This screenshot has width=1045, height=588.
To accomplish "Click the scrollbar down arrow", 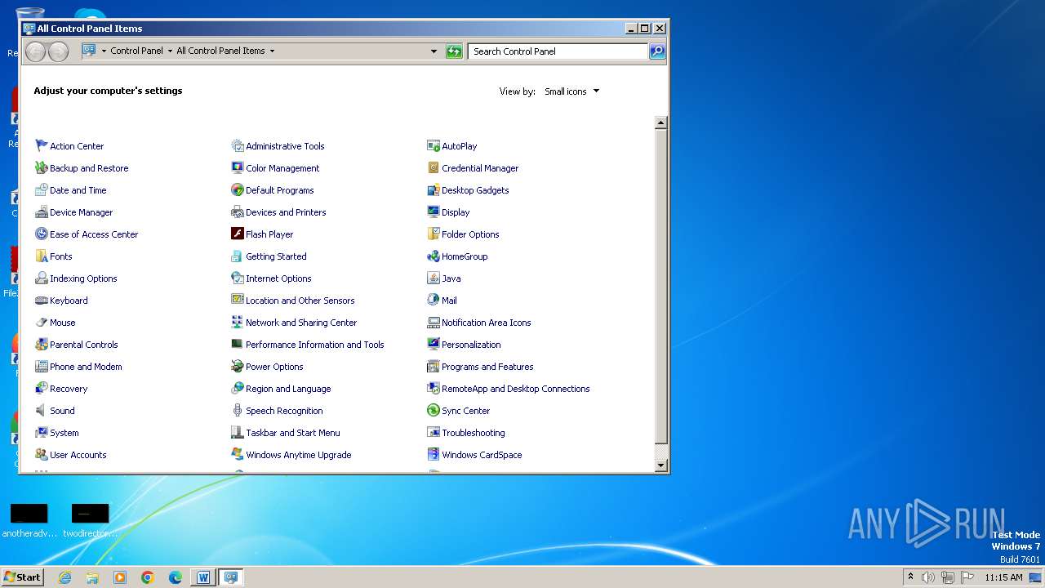I will (661, 465).
